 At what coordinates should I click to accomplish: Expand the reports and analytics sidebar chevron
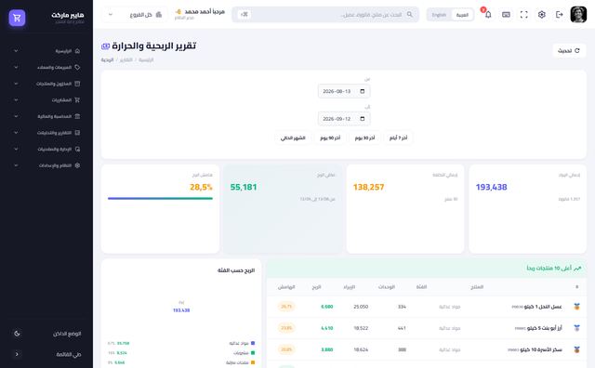(16, 133)
